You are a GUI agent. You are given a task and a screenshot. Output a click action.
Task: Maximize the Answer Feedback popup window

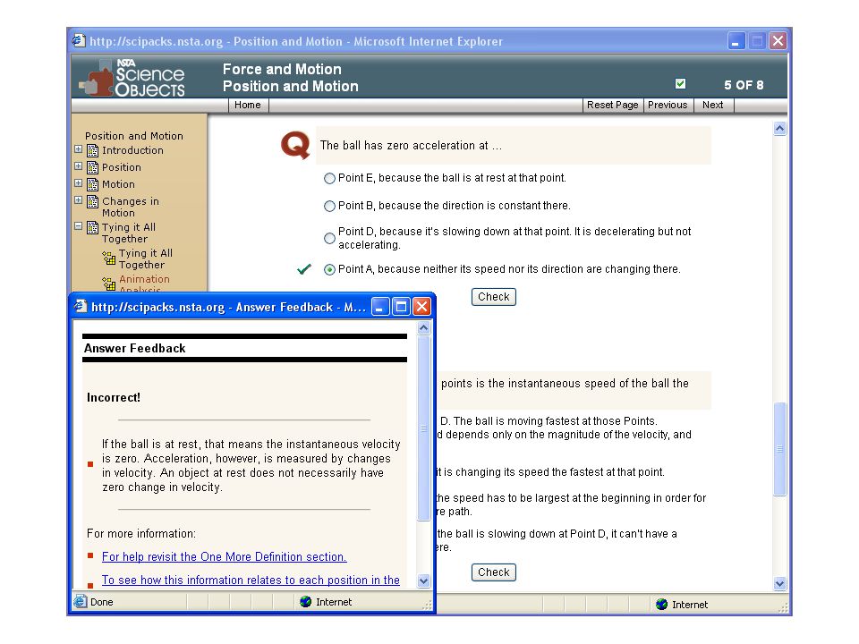click(401, 307)
